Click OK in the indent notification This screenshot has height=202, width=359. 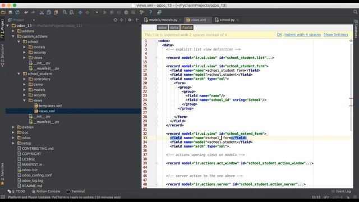(x=279, y=35)
